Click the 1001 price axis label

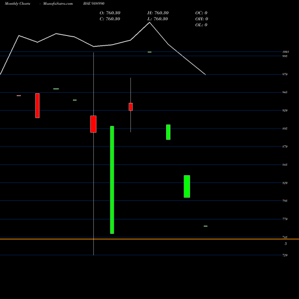click(286, 52)
